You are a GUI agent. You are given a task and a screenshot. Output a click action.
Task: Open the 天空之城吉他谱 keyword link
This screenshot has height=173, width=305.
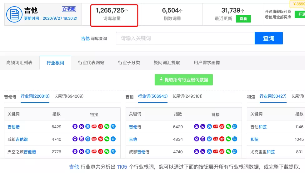[x=22, y=152]
